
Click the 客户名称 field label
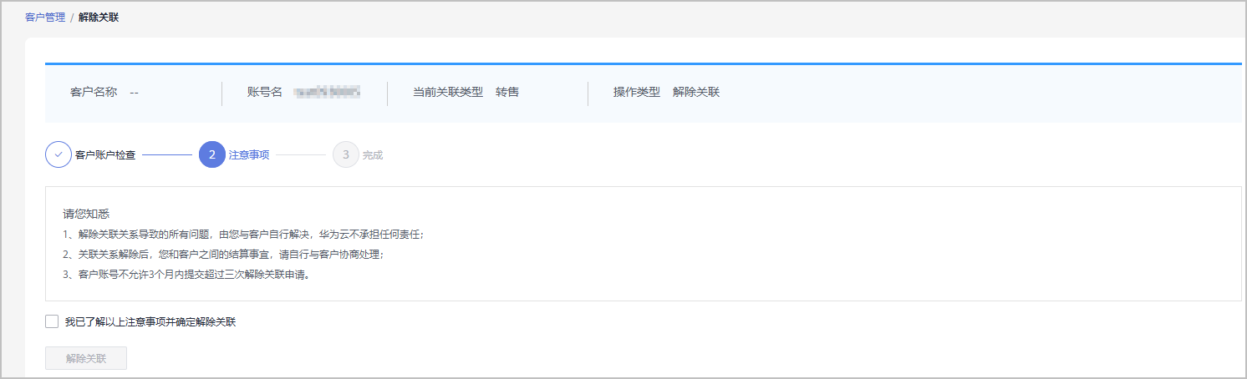click(x=94, y=92)
